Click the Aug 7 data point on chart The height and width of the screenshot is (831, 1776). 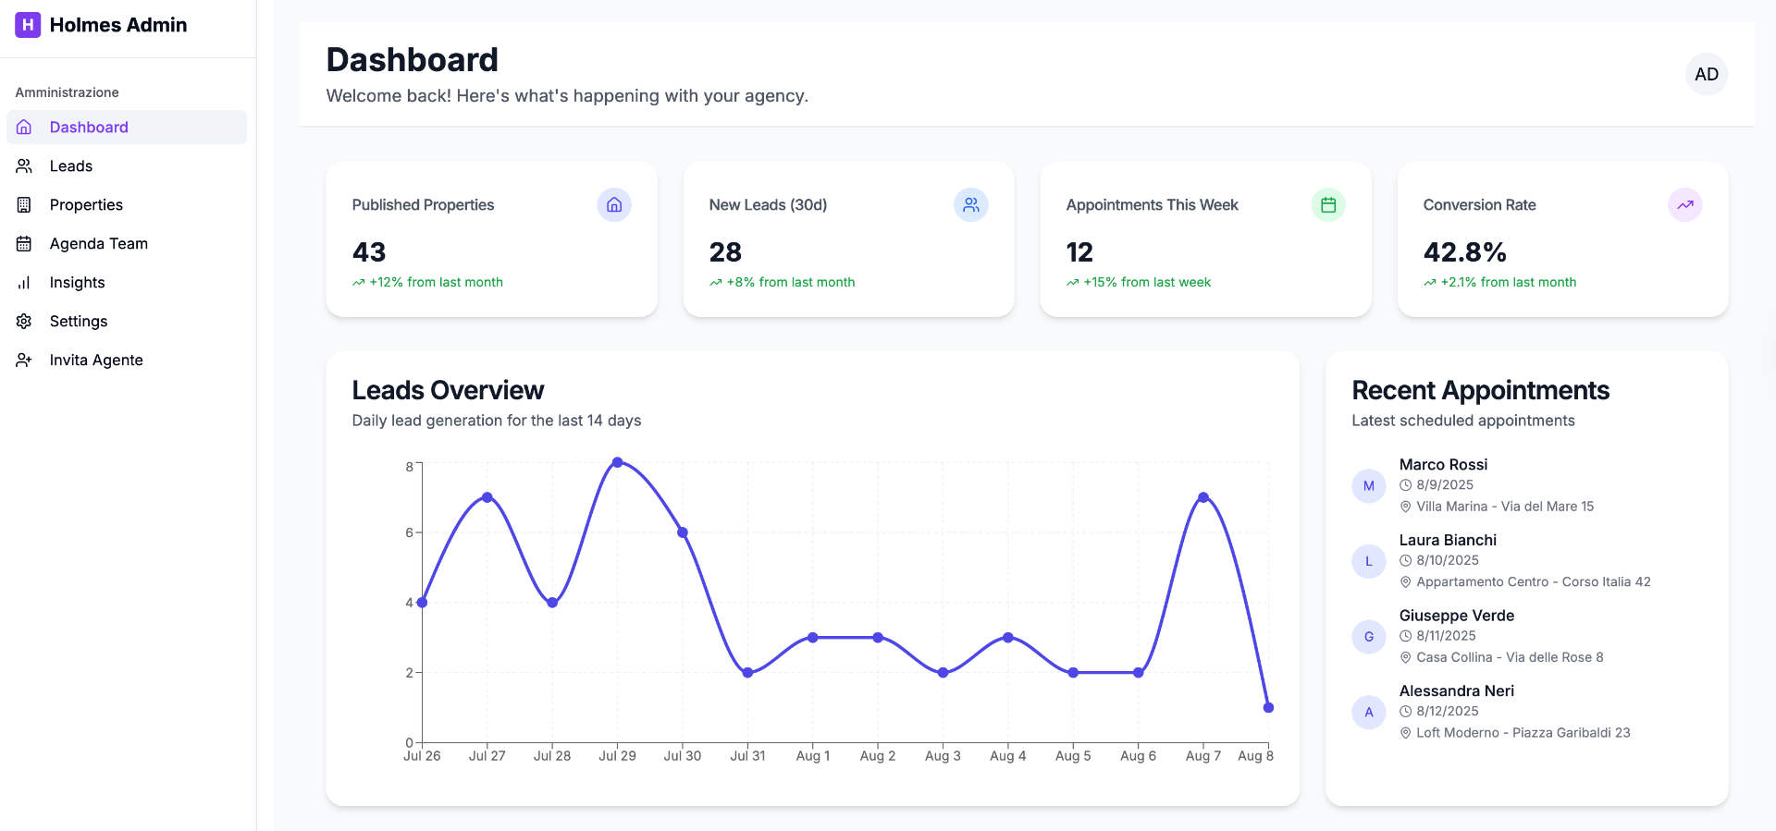[x=1203, y=497]
